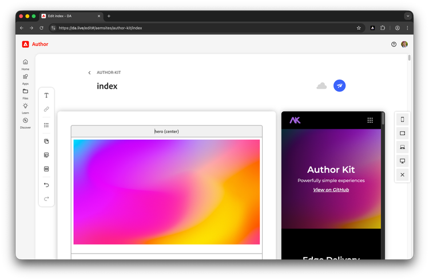The image size is (429, 280).
Task: Switch preview to laptop size
Action: (x=402, y=147)
